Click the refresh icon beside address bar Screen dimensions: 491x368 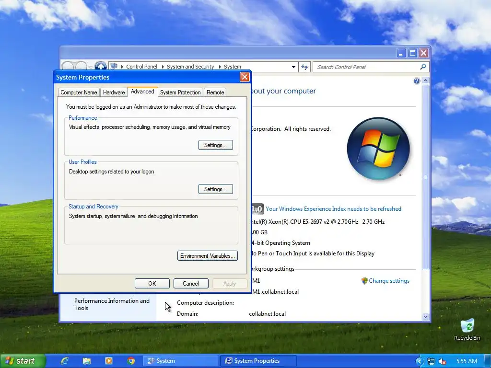click(x=304, y=67)
